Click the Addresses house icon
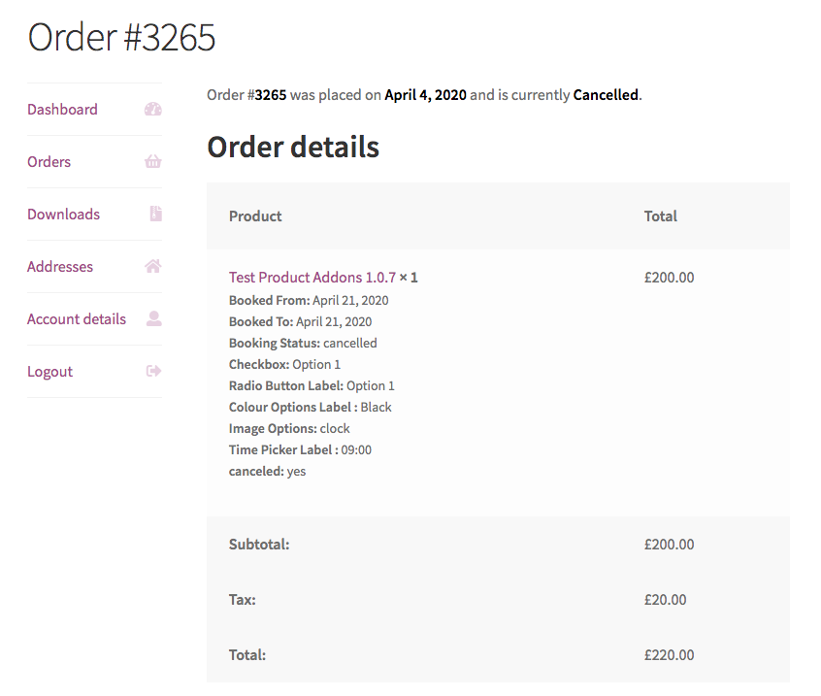This screenshot has width=821, height=696. 153,266
